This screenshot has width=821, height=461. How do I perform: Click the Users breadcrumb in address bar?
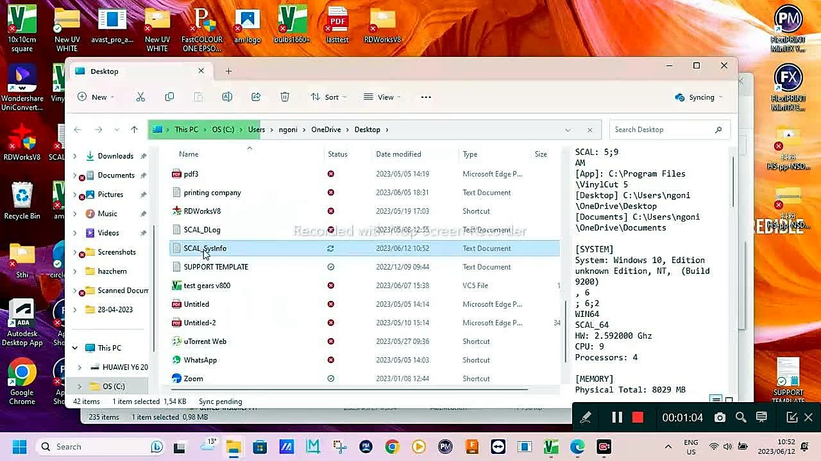pos(257,129)
